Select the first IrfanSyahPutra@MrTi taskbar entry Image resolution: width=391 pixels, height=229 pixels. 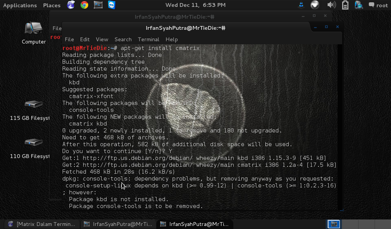(118, 224)
